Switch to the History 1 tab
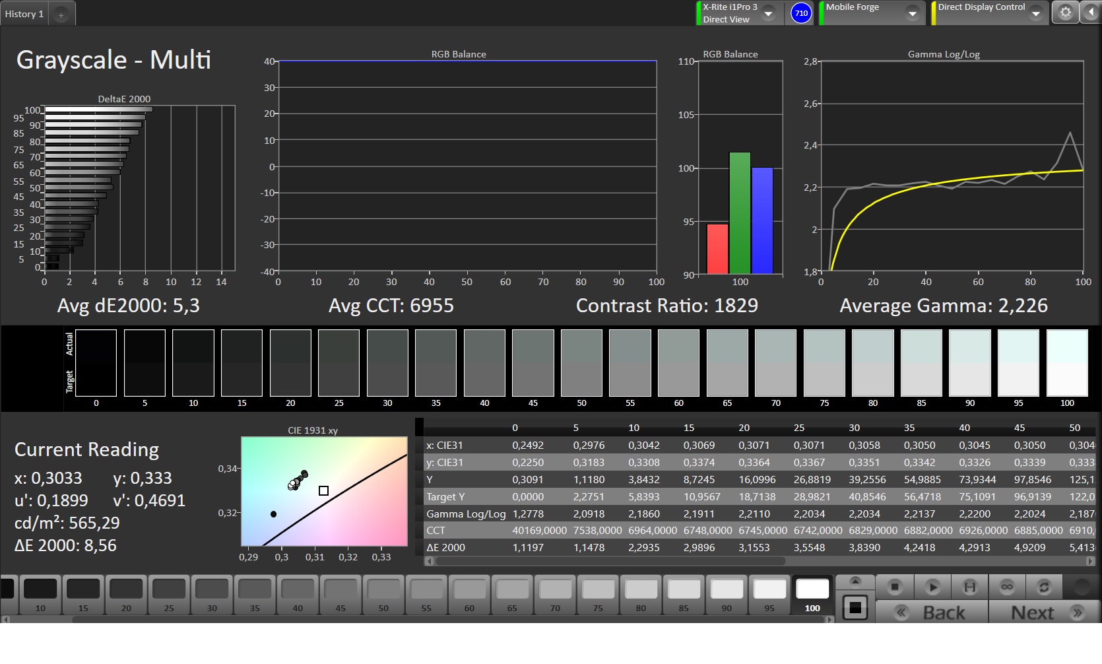The height and width of the screenshot is (664, 1102). [24, 14]
